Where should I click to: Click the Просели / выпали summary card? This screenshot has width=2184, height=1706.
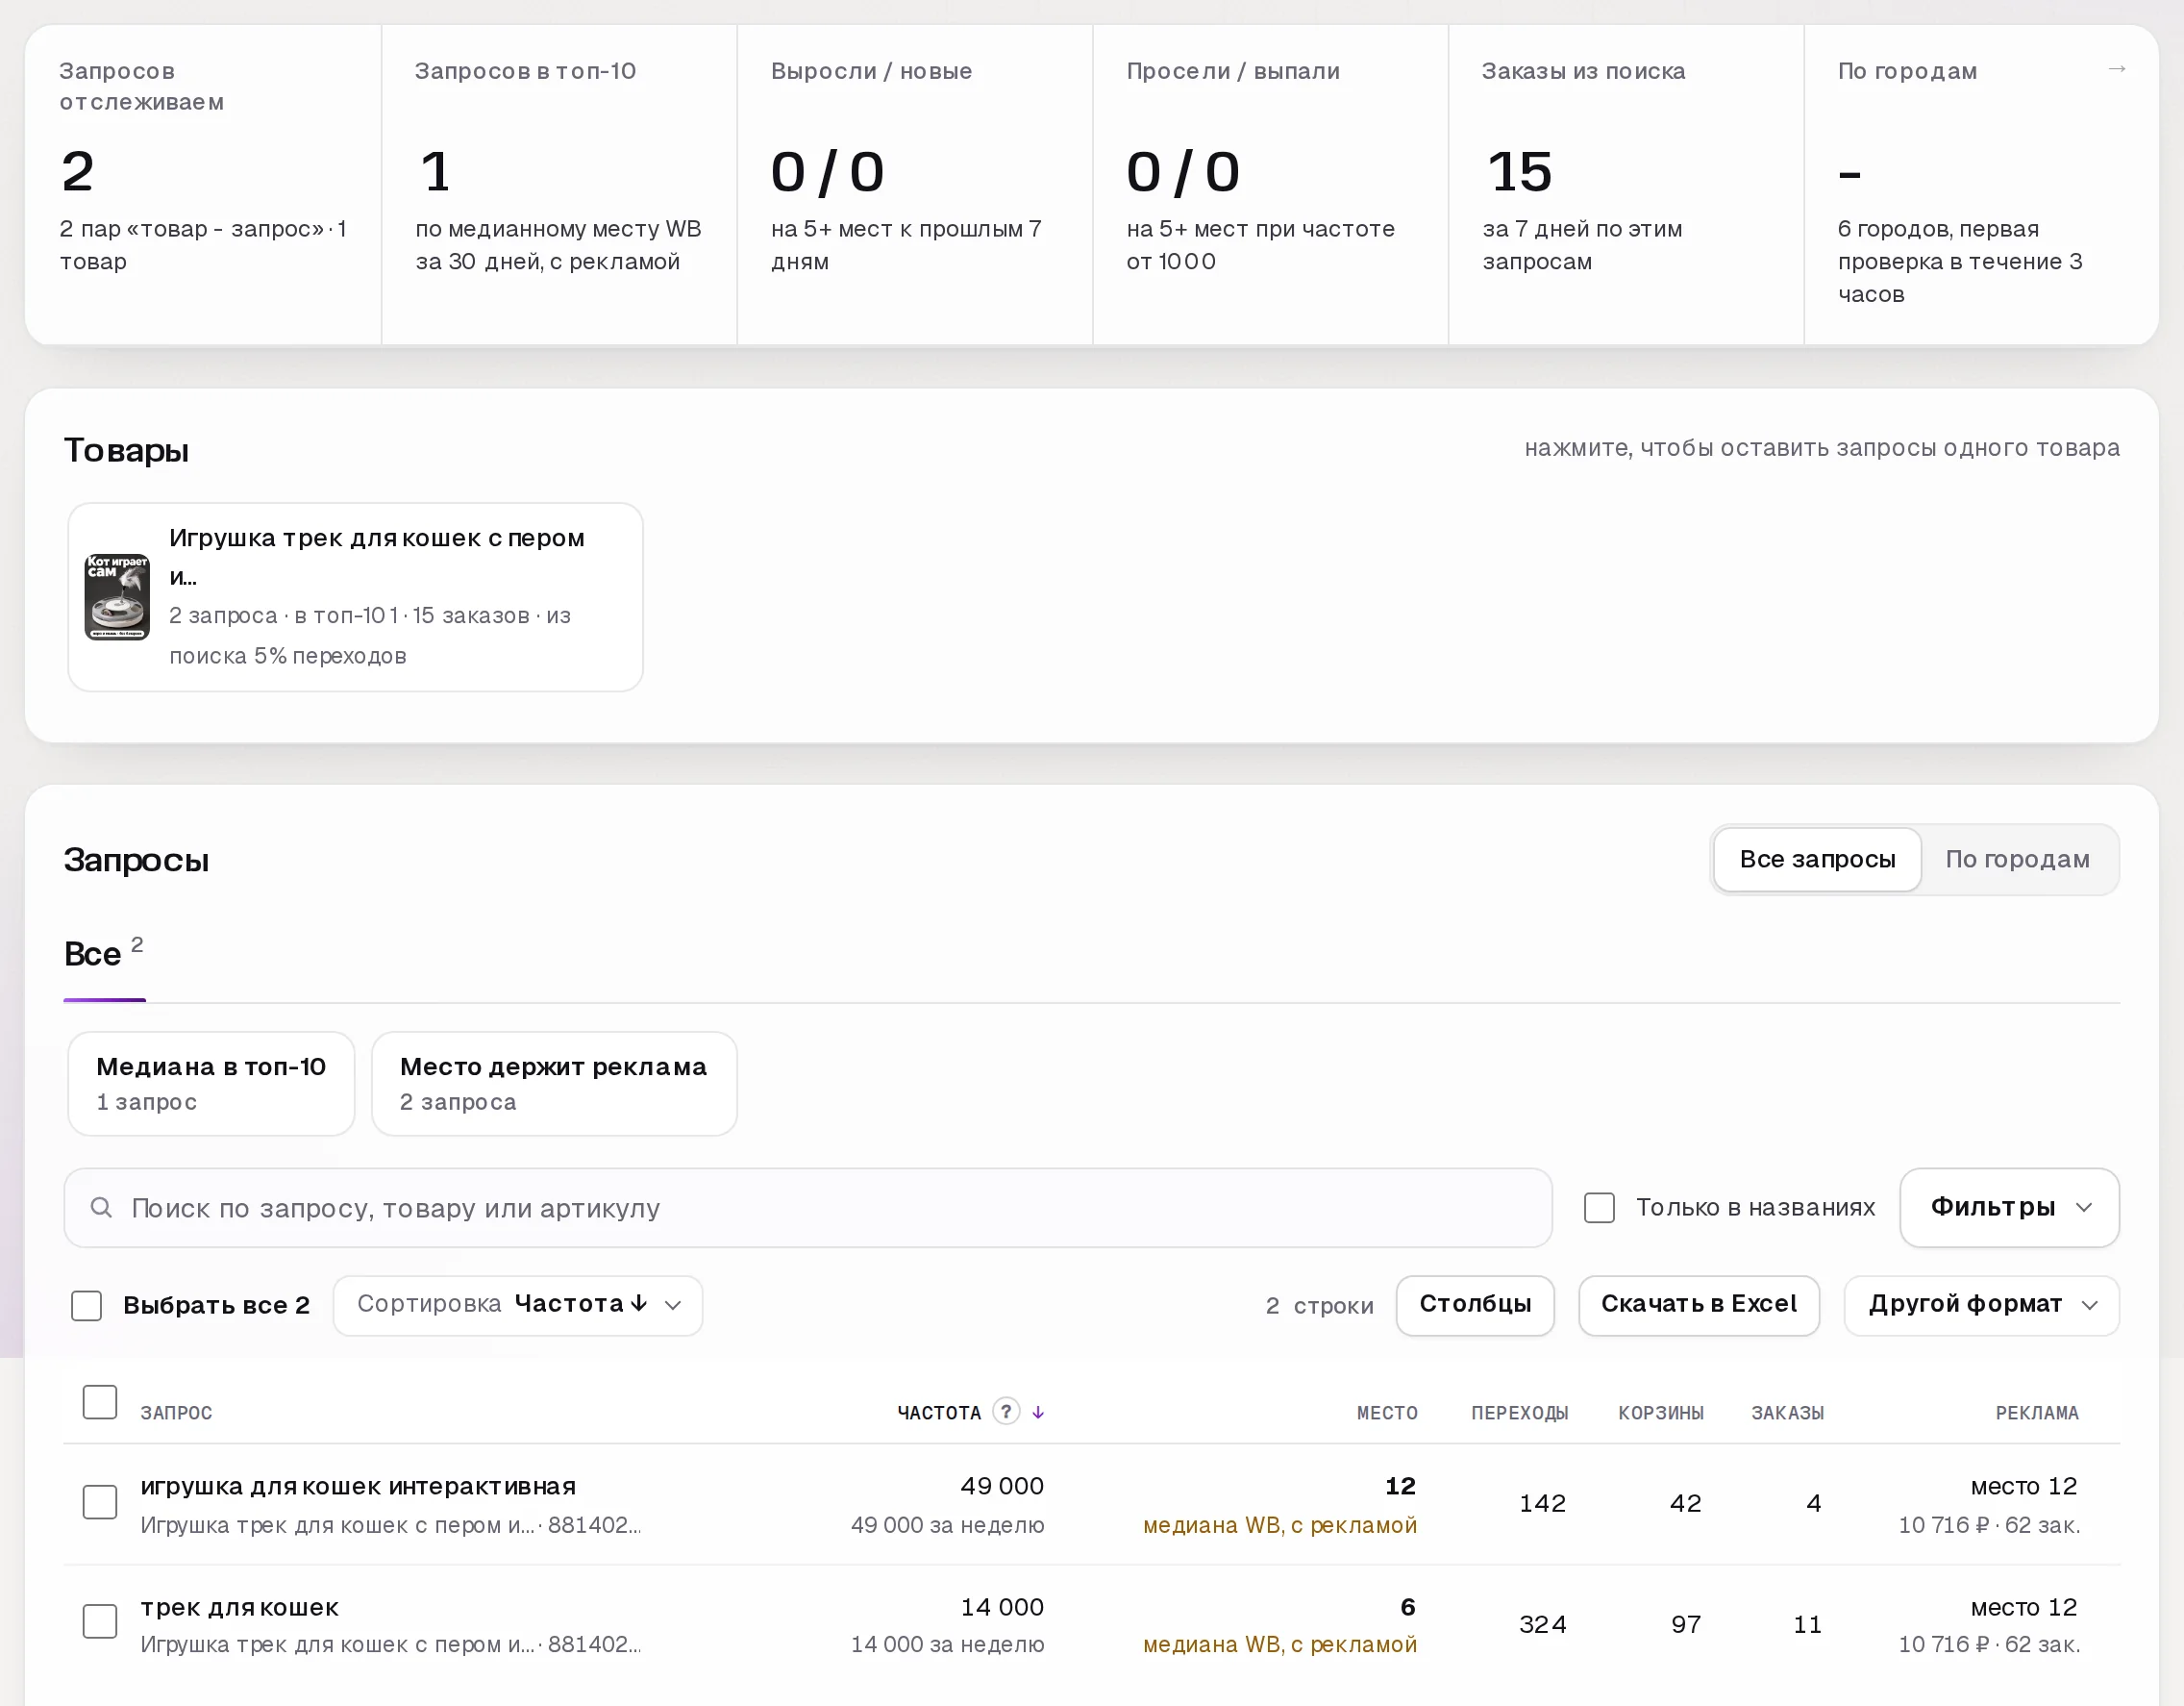(x=1270, y=185)
